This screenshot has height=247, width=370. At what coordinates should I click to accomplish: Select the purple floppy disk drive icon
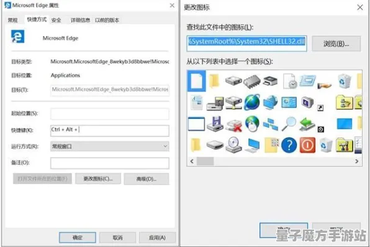click(215, 123)
